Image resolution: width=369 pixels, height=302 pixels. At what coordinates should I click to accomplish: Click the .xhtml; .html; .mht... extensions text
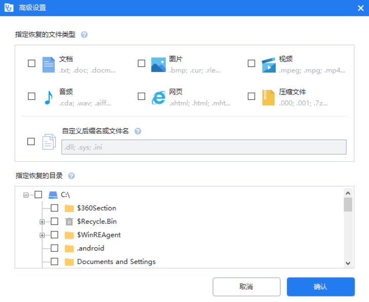click(199, 104)
